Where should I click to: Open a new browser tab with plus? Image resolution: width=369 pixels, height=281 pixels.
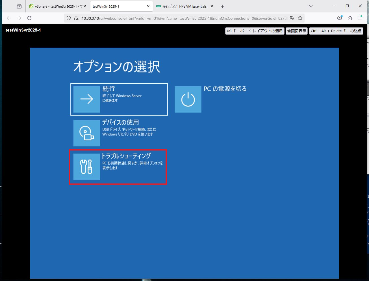(223, 6)
